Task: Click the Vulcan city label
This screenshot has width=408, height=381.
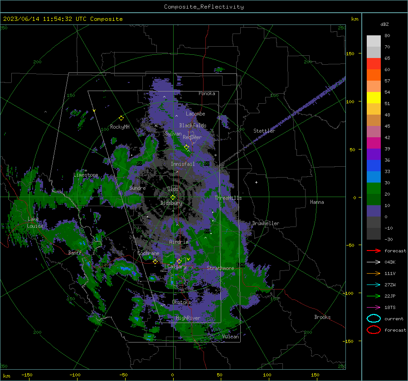Action: pyautogui.click(x=230, y=337)
